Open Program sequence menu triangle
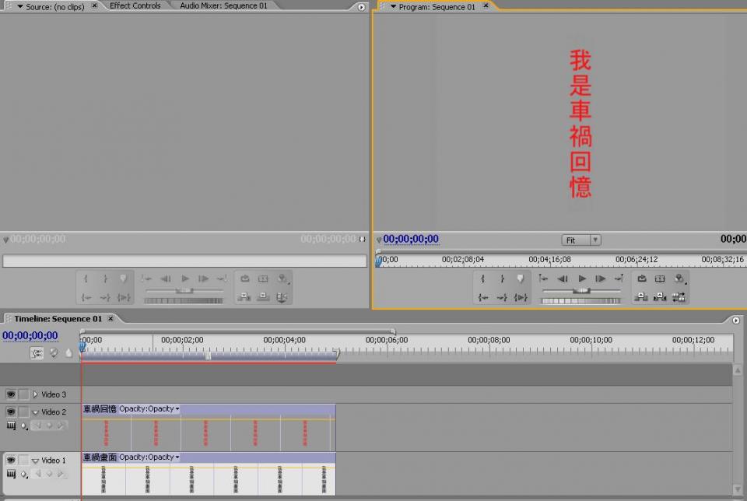The height and width of the screenshot is (501, 747). click(x=393, y=7)
